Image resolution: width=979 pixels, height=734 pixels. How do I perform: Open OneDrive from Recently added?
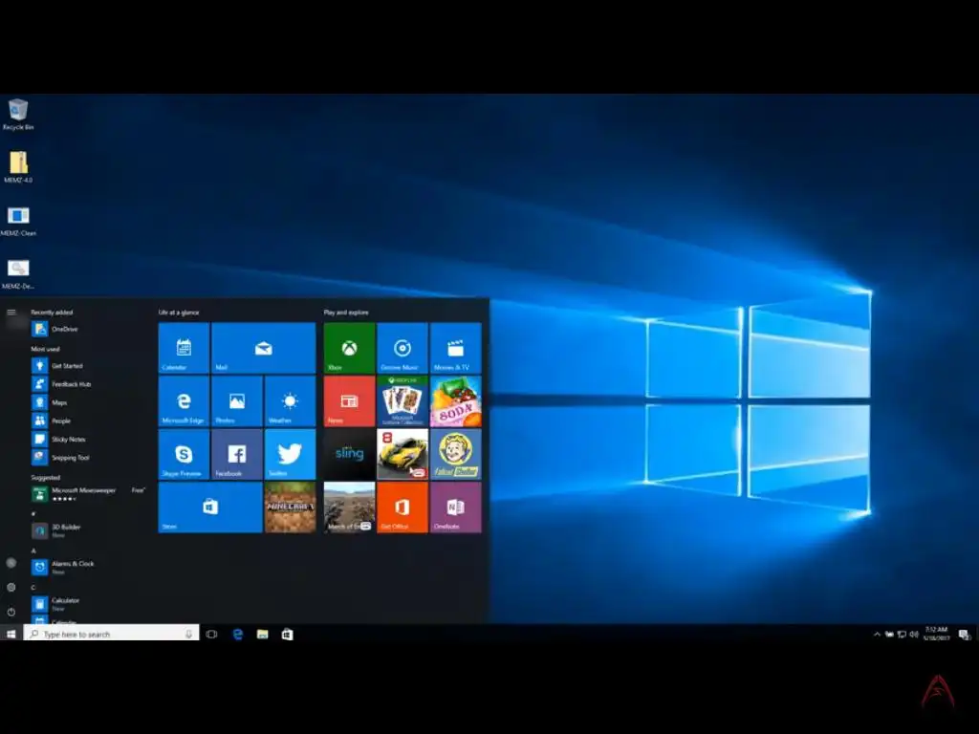click(87, 329)
